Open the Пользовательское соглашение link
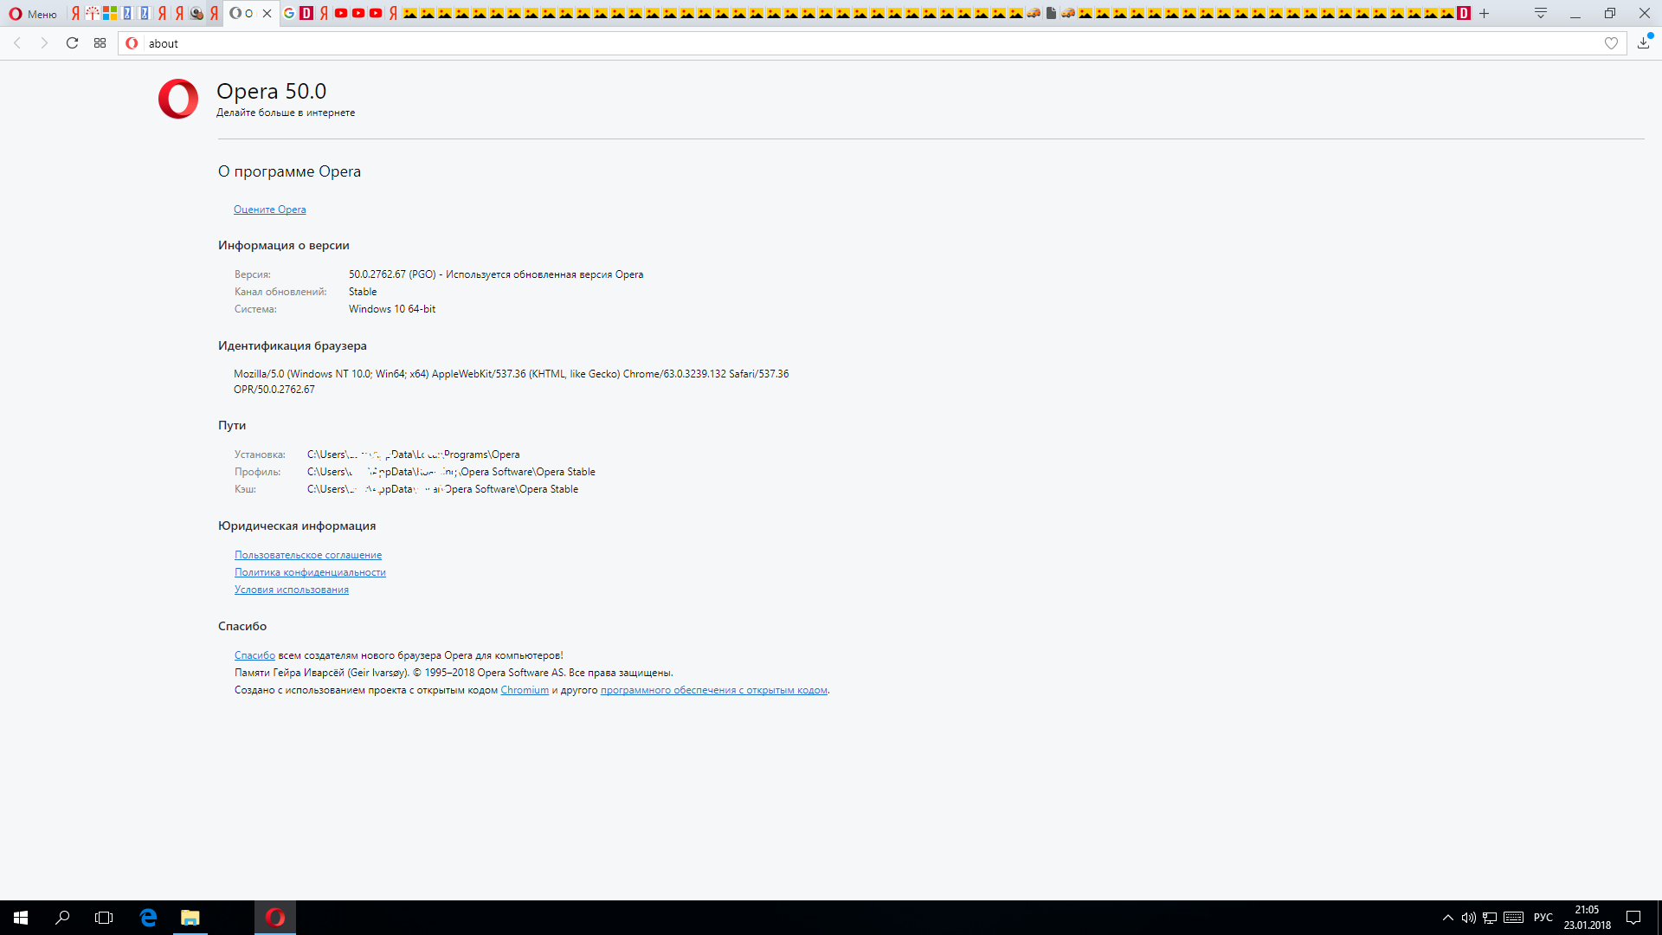The height and width of the screenshot is (935, 1662). (x=307, y=555)
